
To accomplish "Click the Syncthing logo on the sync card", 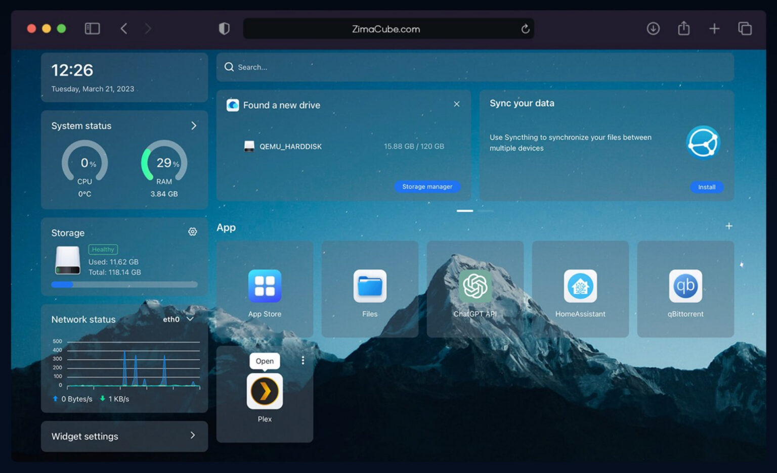I will point(703,143).
